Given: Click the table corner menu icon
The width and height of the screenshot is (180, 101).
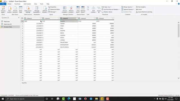Looking at the screenshot, I should [22, 19].
